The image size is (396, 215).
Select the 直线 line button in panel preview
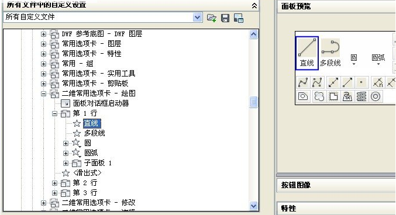point(307,53)
